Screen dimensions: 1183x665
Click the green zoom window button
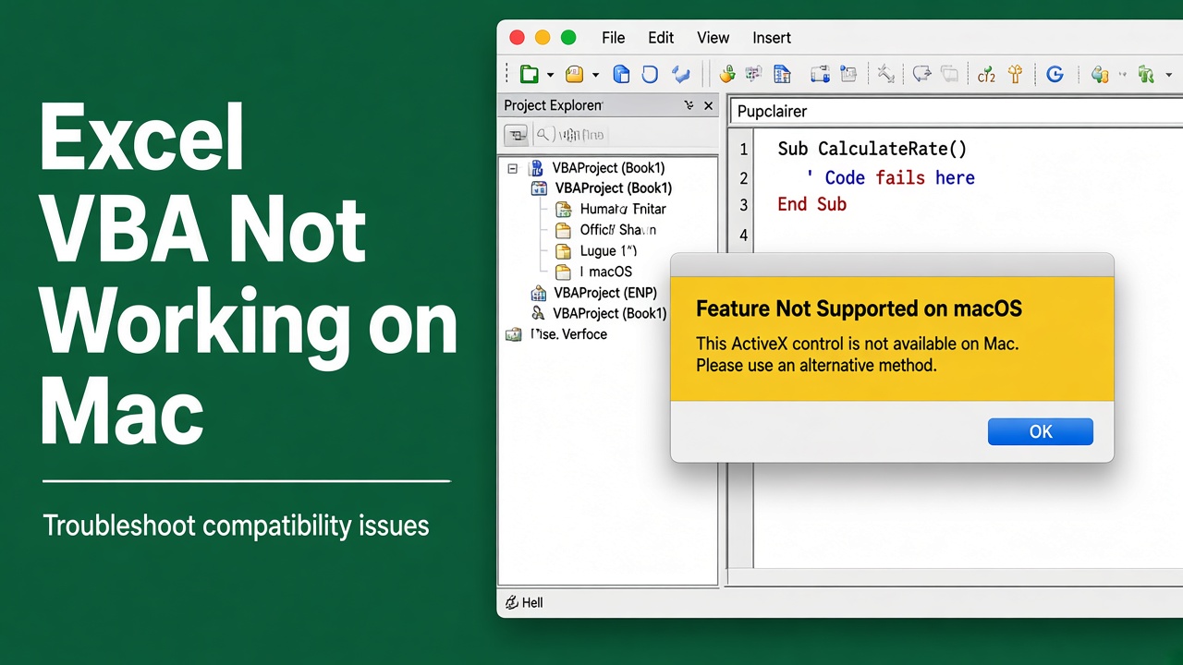[568, 38]
